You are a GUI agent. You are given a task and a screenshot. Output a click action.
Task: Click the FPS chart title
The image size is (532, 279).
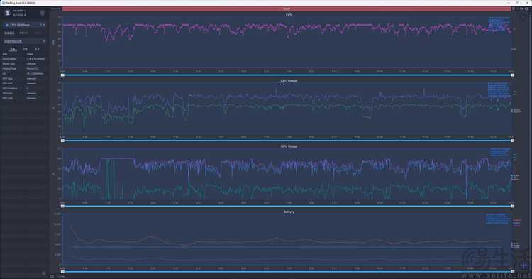pyautogui.click(x=289, y=15)
